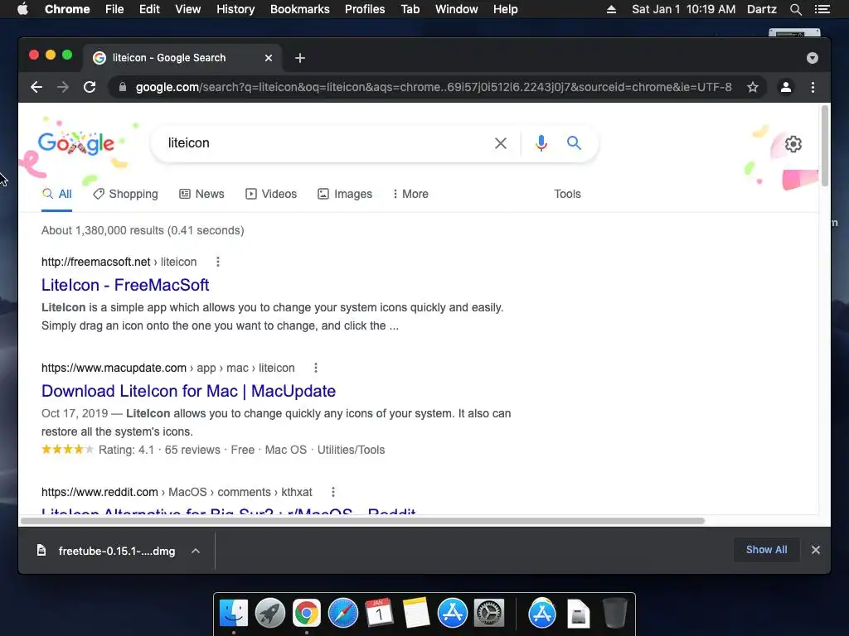The image size is (849, 636).
Task: Open the Profiles menu
Action: point(365,9)
